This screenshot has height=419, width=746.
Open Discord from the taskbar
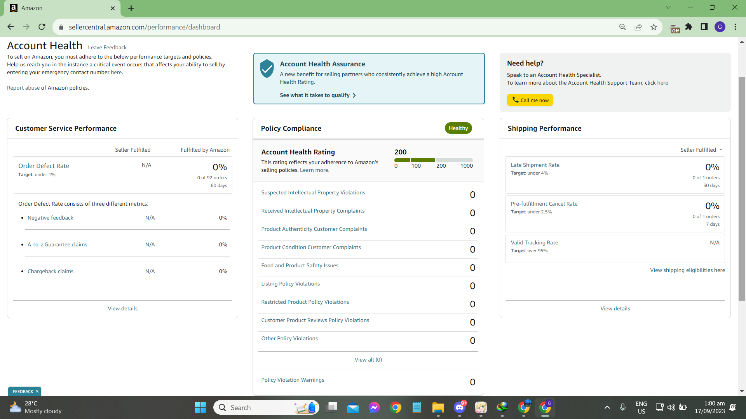tap(460, 407)
